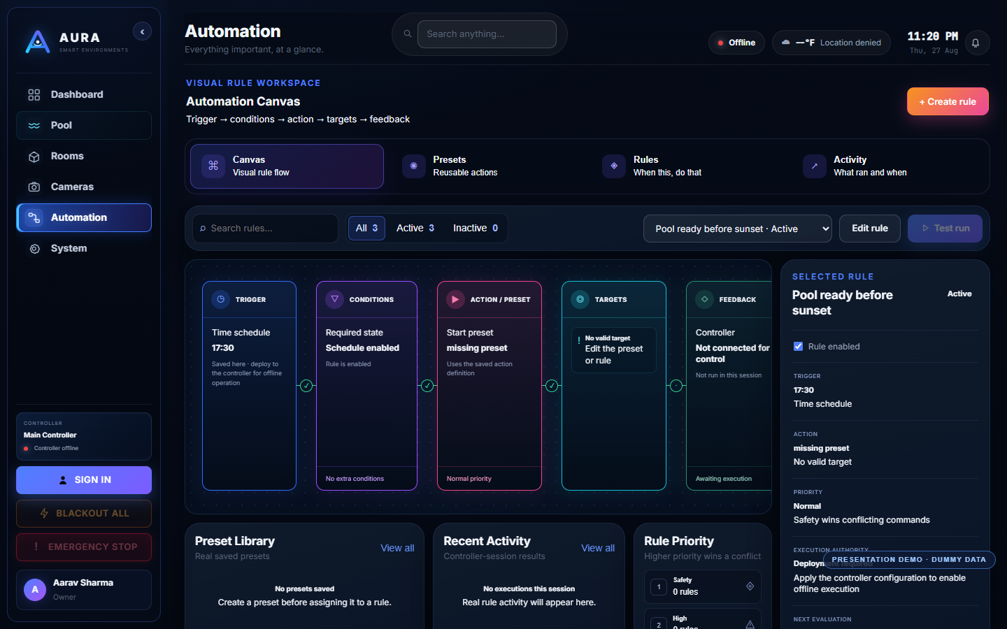This screenshot has height=629, width=1007.
Task: Click the Feedback diamond icon
Action: click(x=705, y=299)
